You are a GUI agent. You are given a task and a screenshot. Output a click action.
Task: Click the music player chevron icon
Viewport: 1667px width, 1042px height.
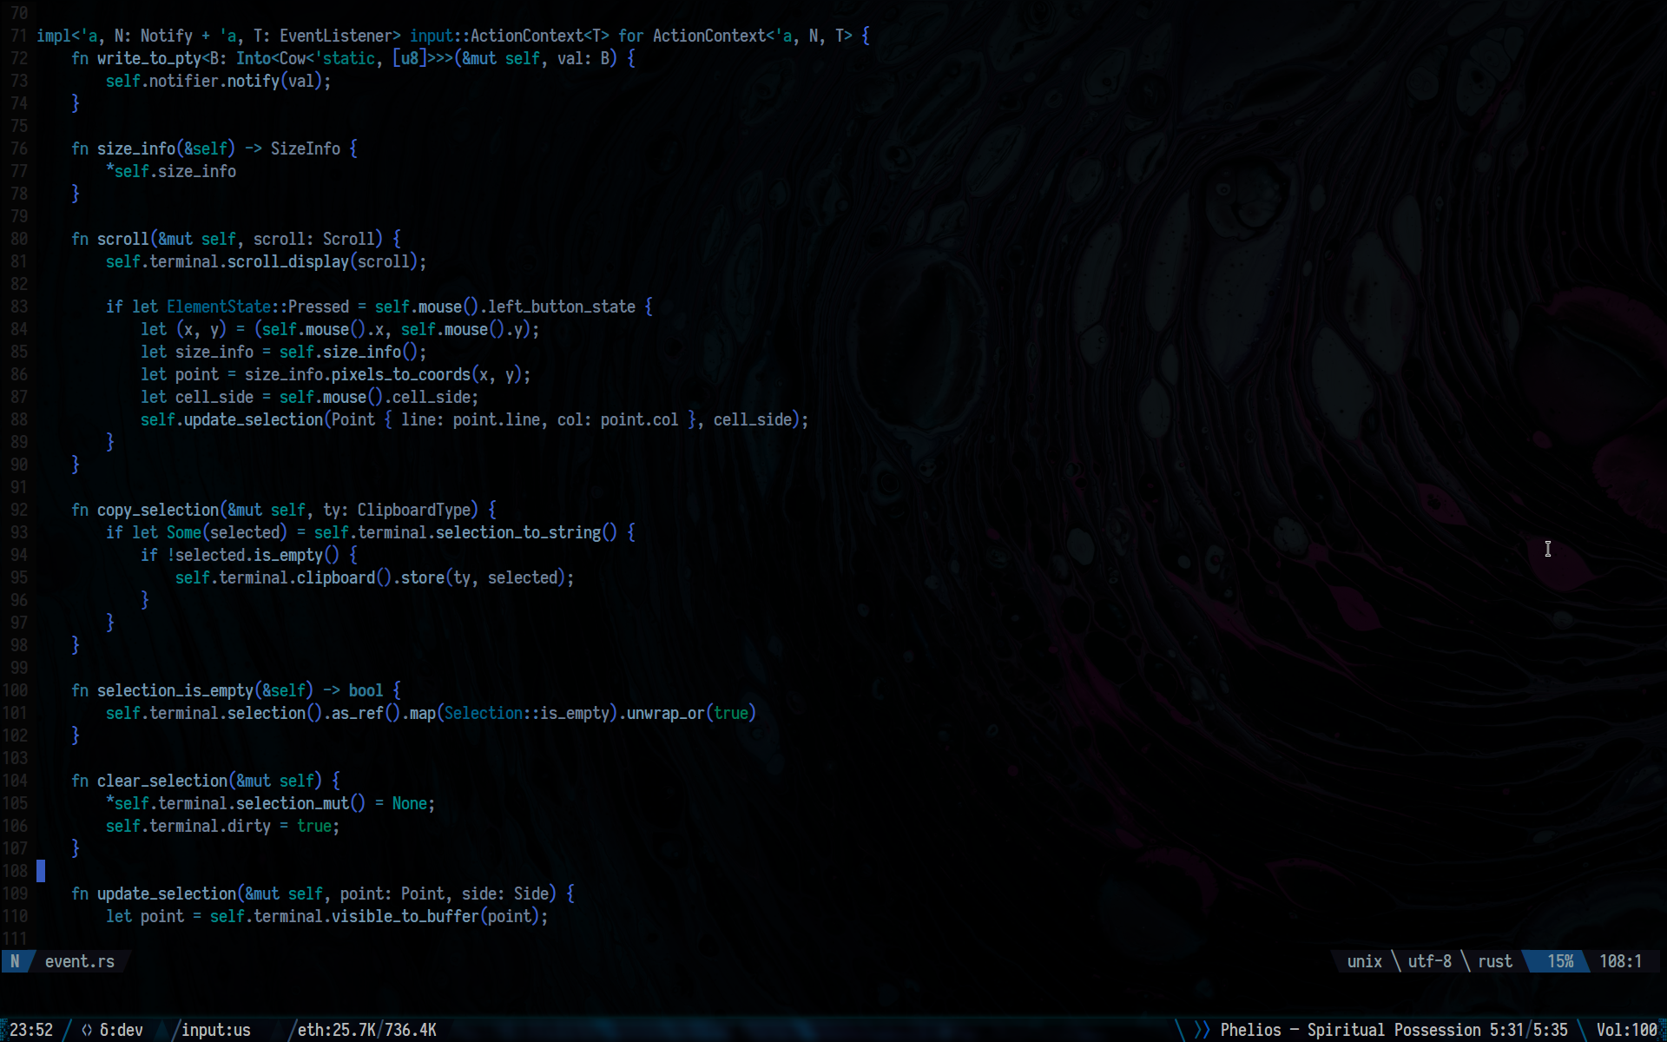tap(1202, 1030)
